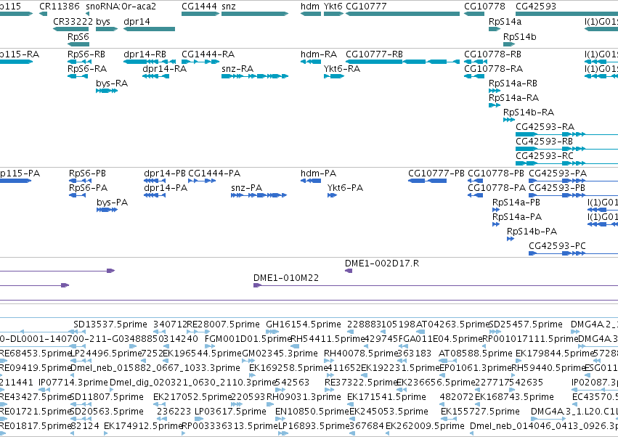This screenshot has height=437, width=618.
Task: Select the RpS14a gene feature
Action: [x=495, y=29]
